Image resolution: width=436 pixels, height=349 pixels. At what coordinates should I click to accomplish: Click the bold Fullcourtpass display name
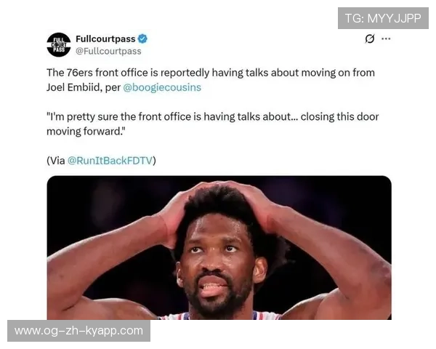(x=105, y=39)
